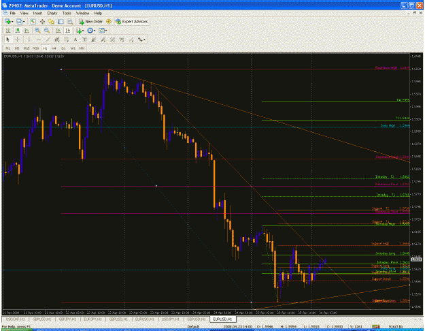Expand the Profiles dropdown arrow
Image resolution: width=425 pixels, height=331 pixels.
tap(24, 21)
